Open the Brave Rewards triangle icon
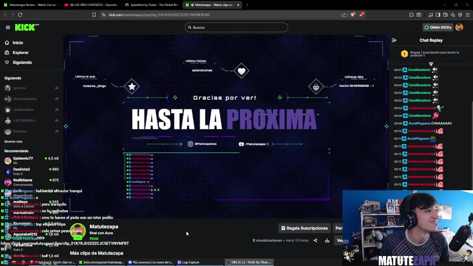 click(362, 15)
